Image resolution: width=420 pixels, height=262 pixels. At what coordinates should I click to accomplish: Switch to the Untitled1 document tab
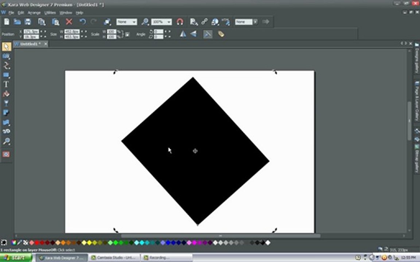30,44
